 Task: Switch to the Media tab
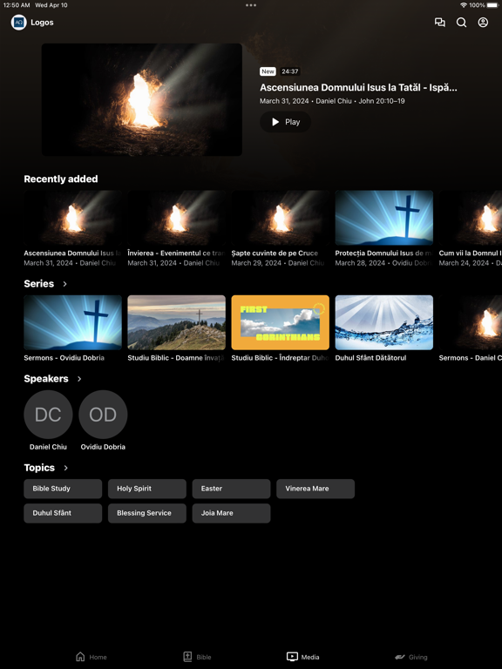[x=303, y=657]
